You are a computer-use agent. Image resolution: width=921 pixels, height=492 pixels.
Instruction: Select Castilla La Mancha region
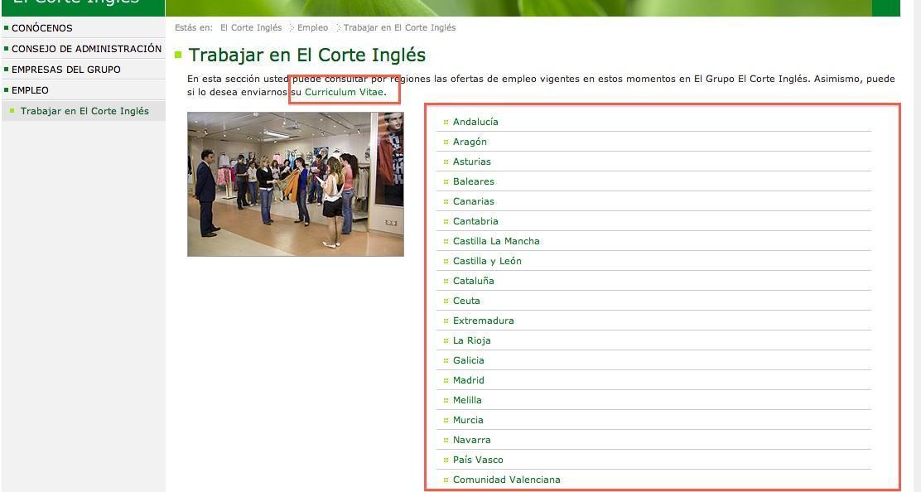coord(495,241)
